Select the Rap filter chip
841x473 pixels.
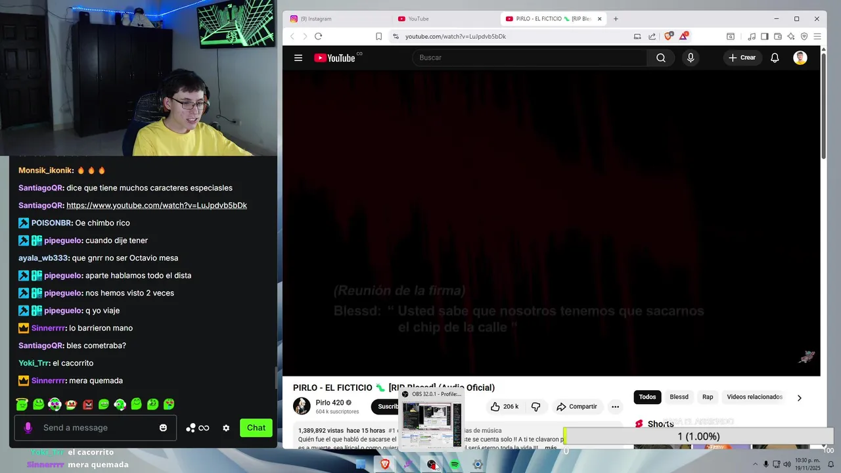click(708, 397)
